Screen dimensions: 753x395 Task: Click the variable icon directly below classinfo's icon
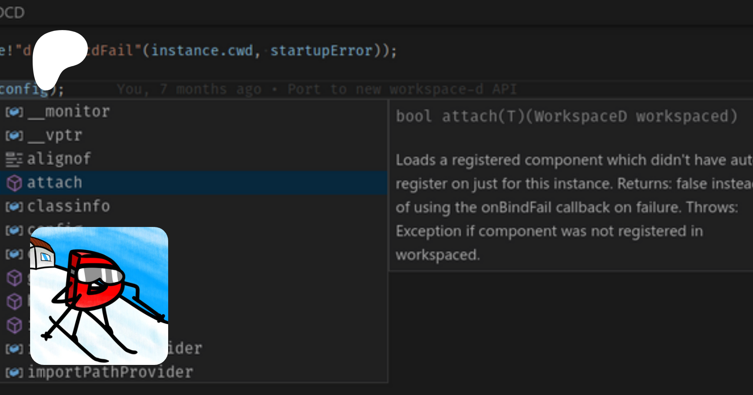[x=14, y=230]
